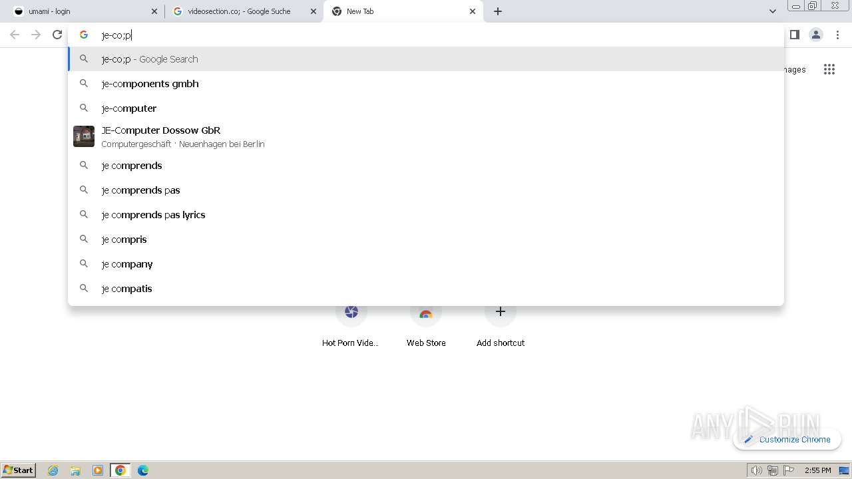The image size is (852, 479).
Task: Choose suggestion je-components gmbh
Action: click(426, 84)
